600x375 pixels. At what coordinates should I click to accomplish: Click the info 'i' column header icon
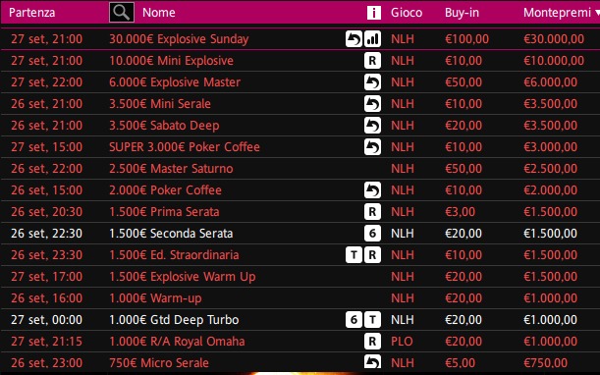coord(374,12)
